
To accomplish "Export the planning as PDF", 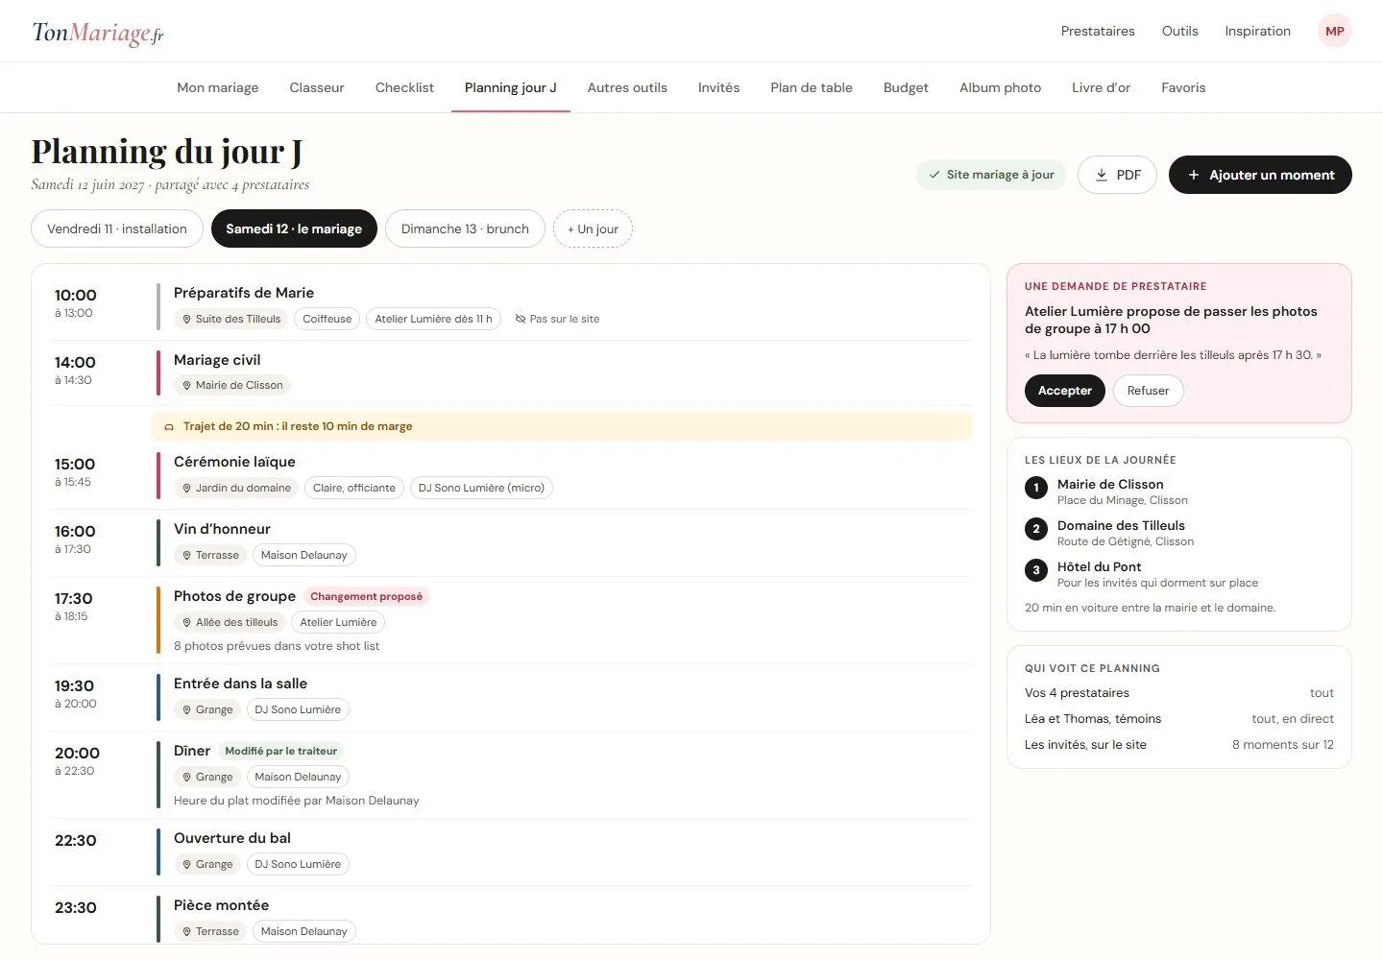I will (1117, 175).
